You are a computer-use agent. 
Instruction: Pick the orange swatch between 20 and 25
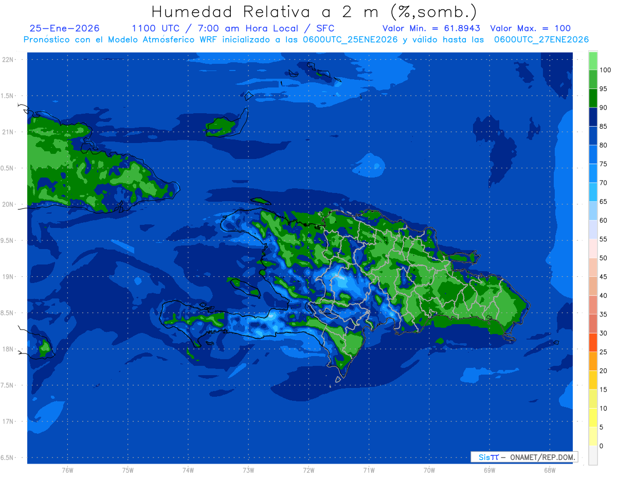coord(593,361)
